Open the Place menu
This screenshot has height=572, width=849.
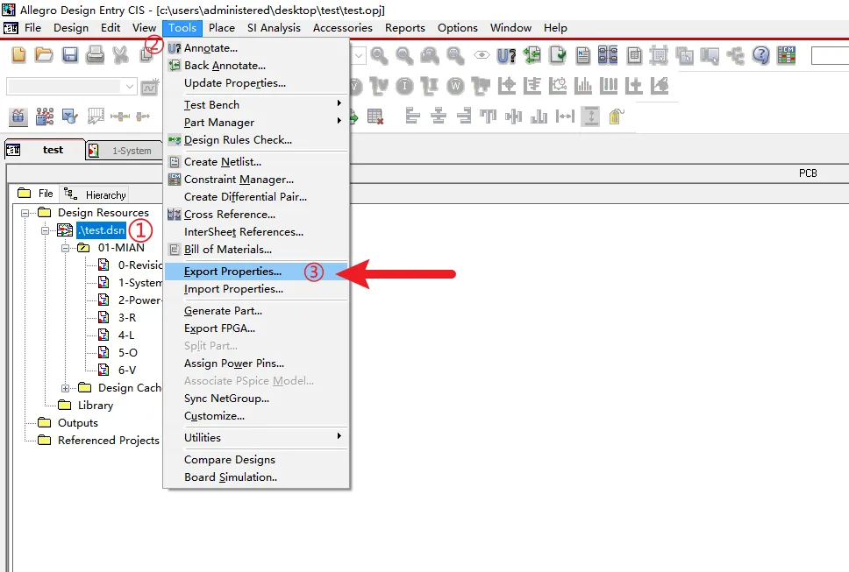[221, 27]
